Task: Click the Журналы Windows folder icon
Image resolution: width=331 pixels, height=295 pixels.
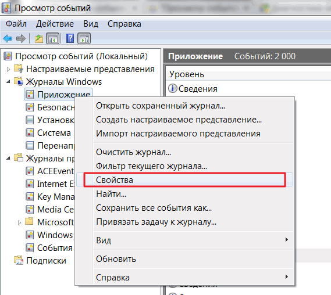Action: click(19, 81)
